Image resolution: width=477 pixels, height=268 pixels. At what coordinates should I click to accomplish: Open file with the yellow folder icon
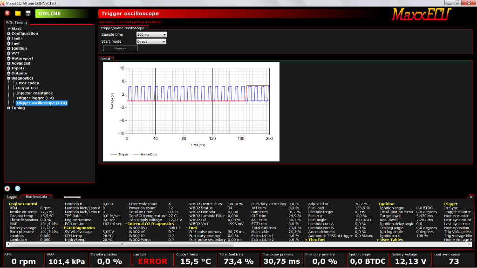(18, 13)
